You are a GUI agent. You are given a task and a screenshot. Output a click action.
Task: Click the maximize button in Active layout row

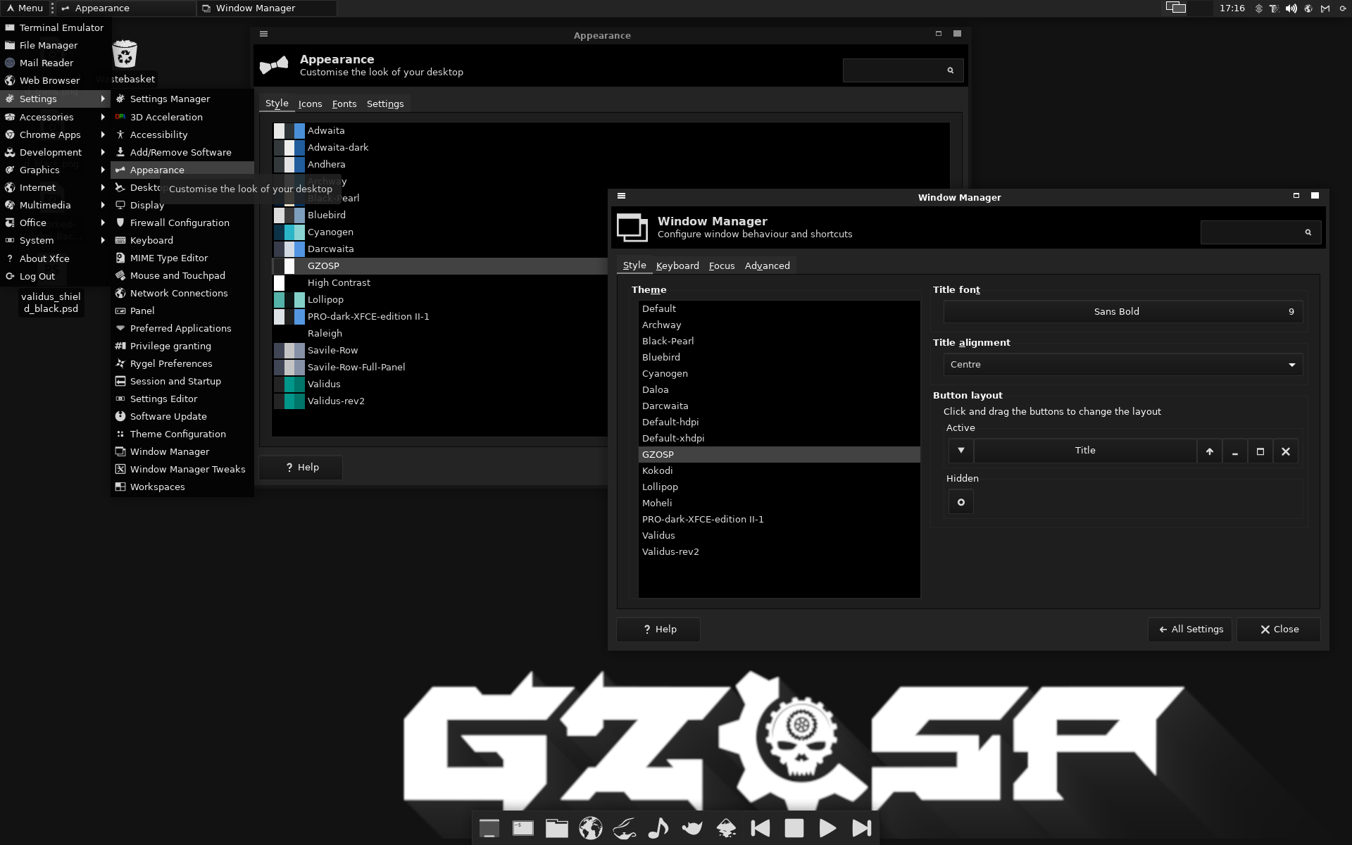[x=1260, y=451]
